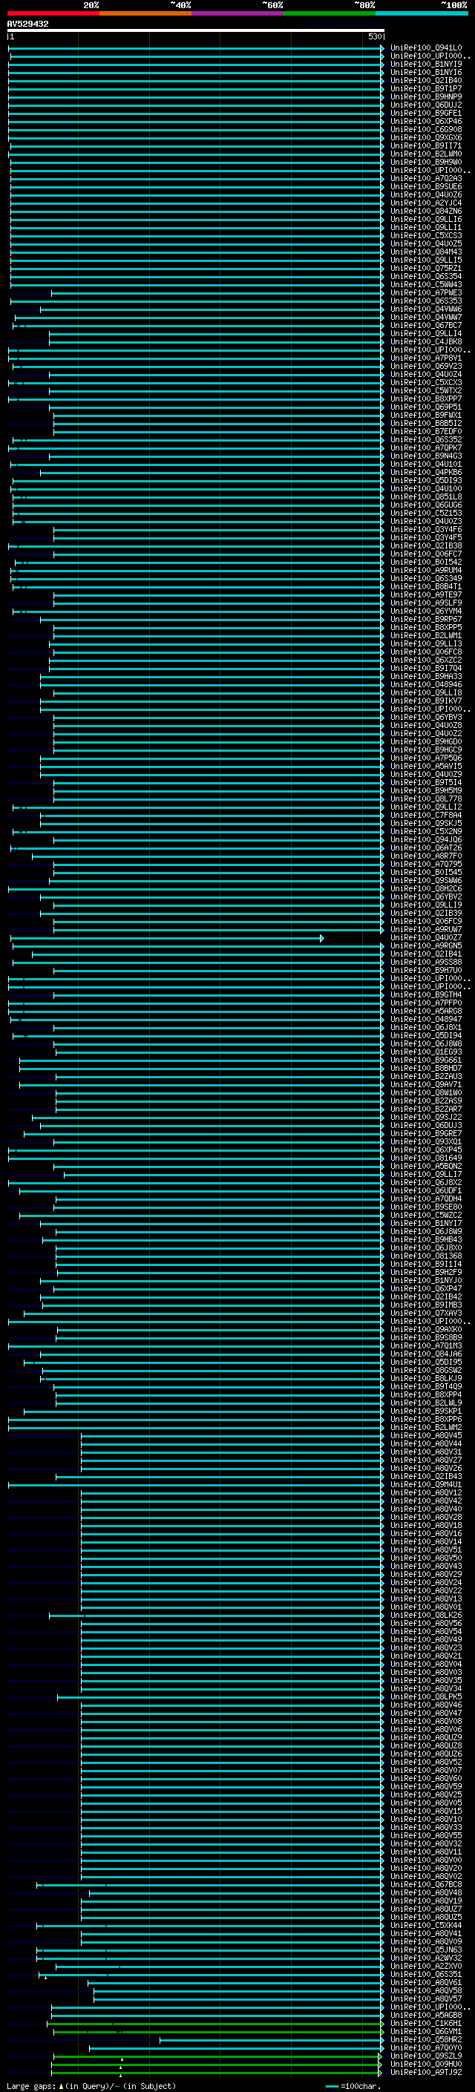Select hit label UniRef100_B9SUE6
The height and width of the screenshot is (2092, 475).
click(426, 187)
